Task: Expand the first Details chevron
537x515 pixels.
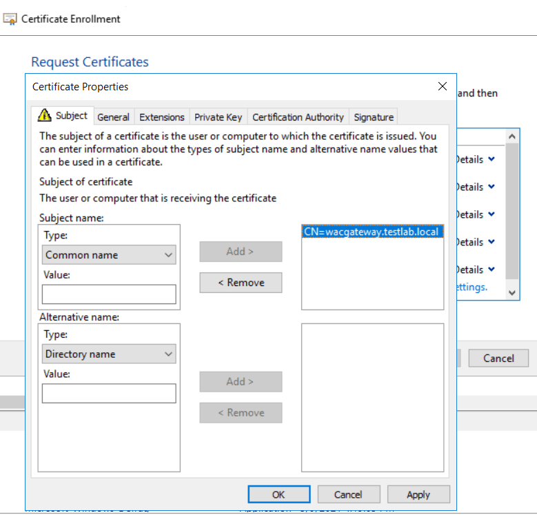Action: click(x=492, y=159)
